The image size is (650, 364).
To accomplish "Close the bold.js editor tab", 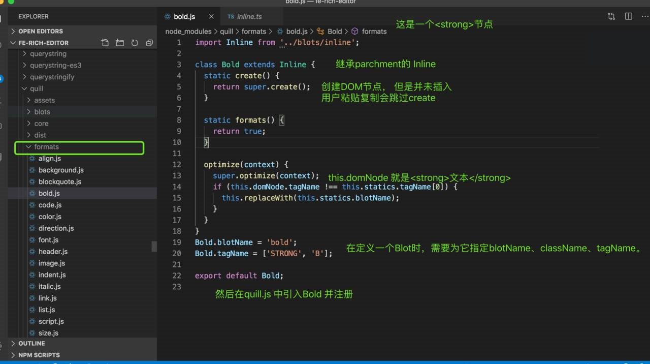I will 211,17.
